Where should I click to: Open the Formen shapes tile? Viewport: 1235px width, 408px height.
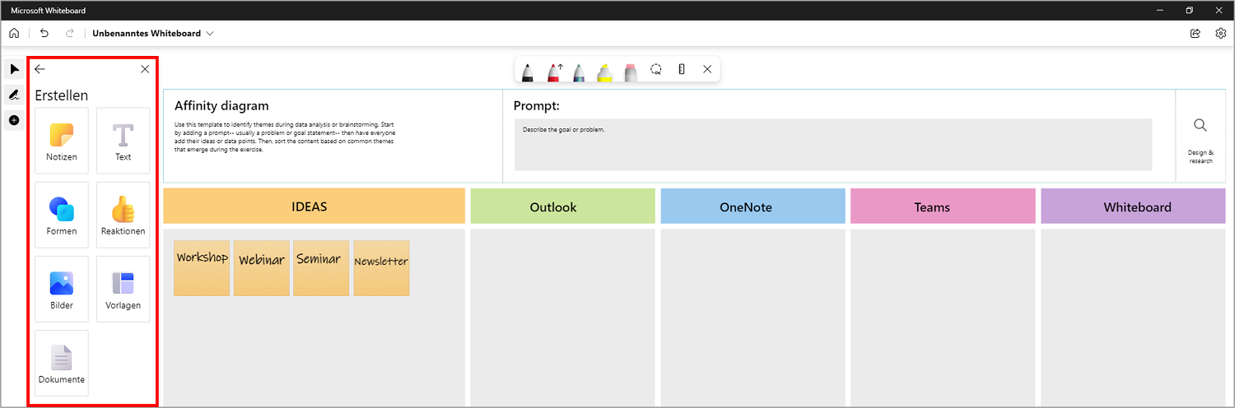(x=62, y=215)
